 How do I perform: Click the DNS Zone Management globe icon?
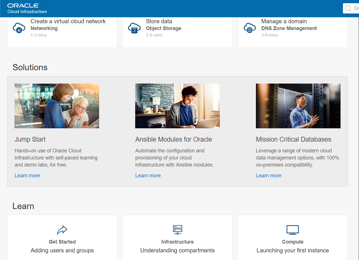click(250, 28)
